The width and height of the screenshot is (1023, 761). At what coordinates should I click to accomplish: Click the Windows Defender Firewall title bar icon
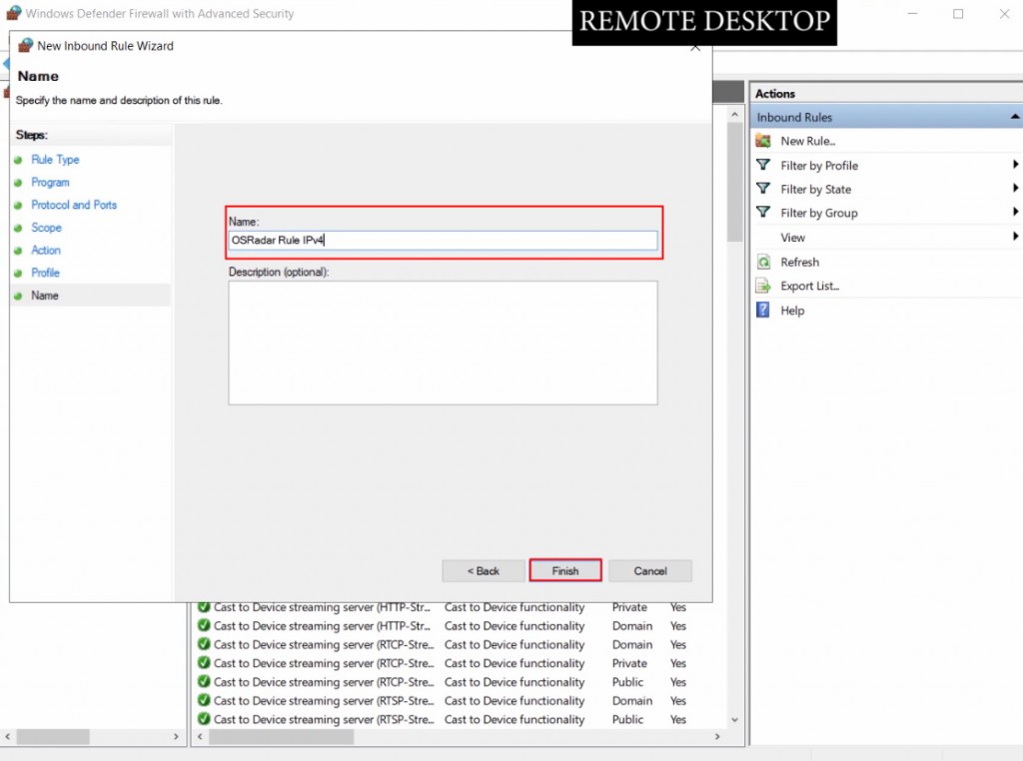(x=14, y=13)
